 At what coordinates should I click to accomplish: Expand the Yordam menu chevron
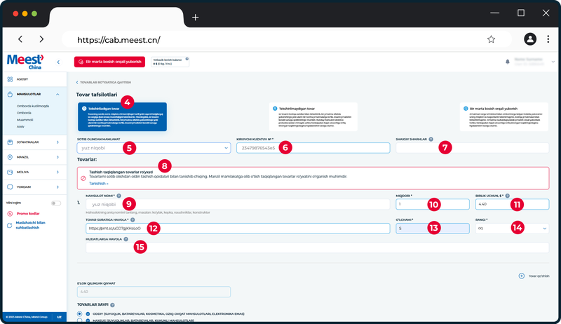pyautogui.click(x=58, y=187)
